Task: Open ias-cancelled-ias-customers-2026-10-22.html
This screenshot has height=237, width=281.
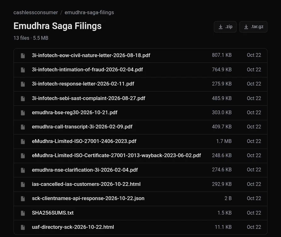Action: 86,184
